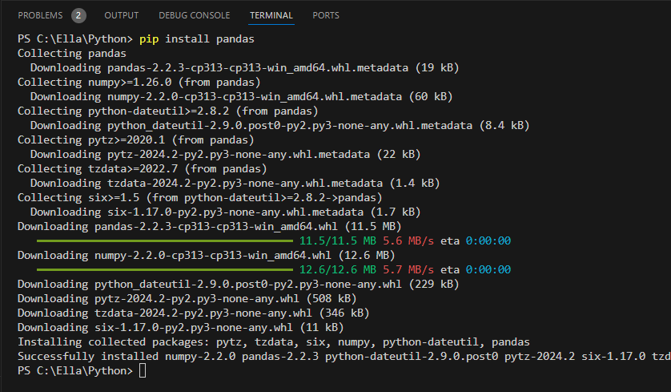
Task: Open the PROBLEMS tab
Action: (40, 15)
